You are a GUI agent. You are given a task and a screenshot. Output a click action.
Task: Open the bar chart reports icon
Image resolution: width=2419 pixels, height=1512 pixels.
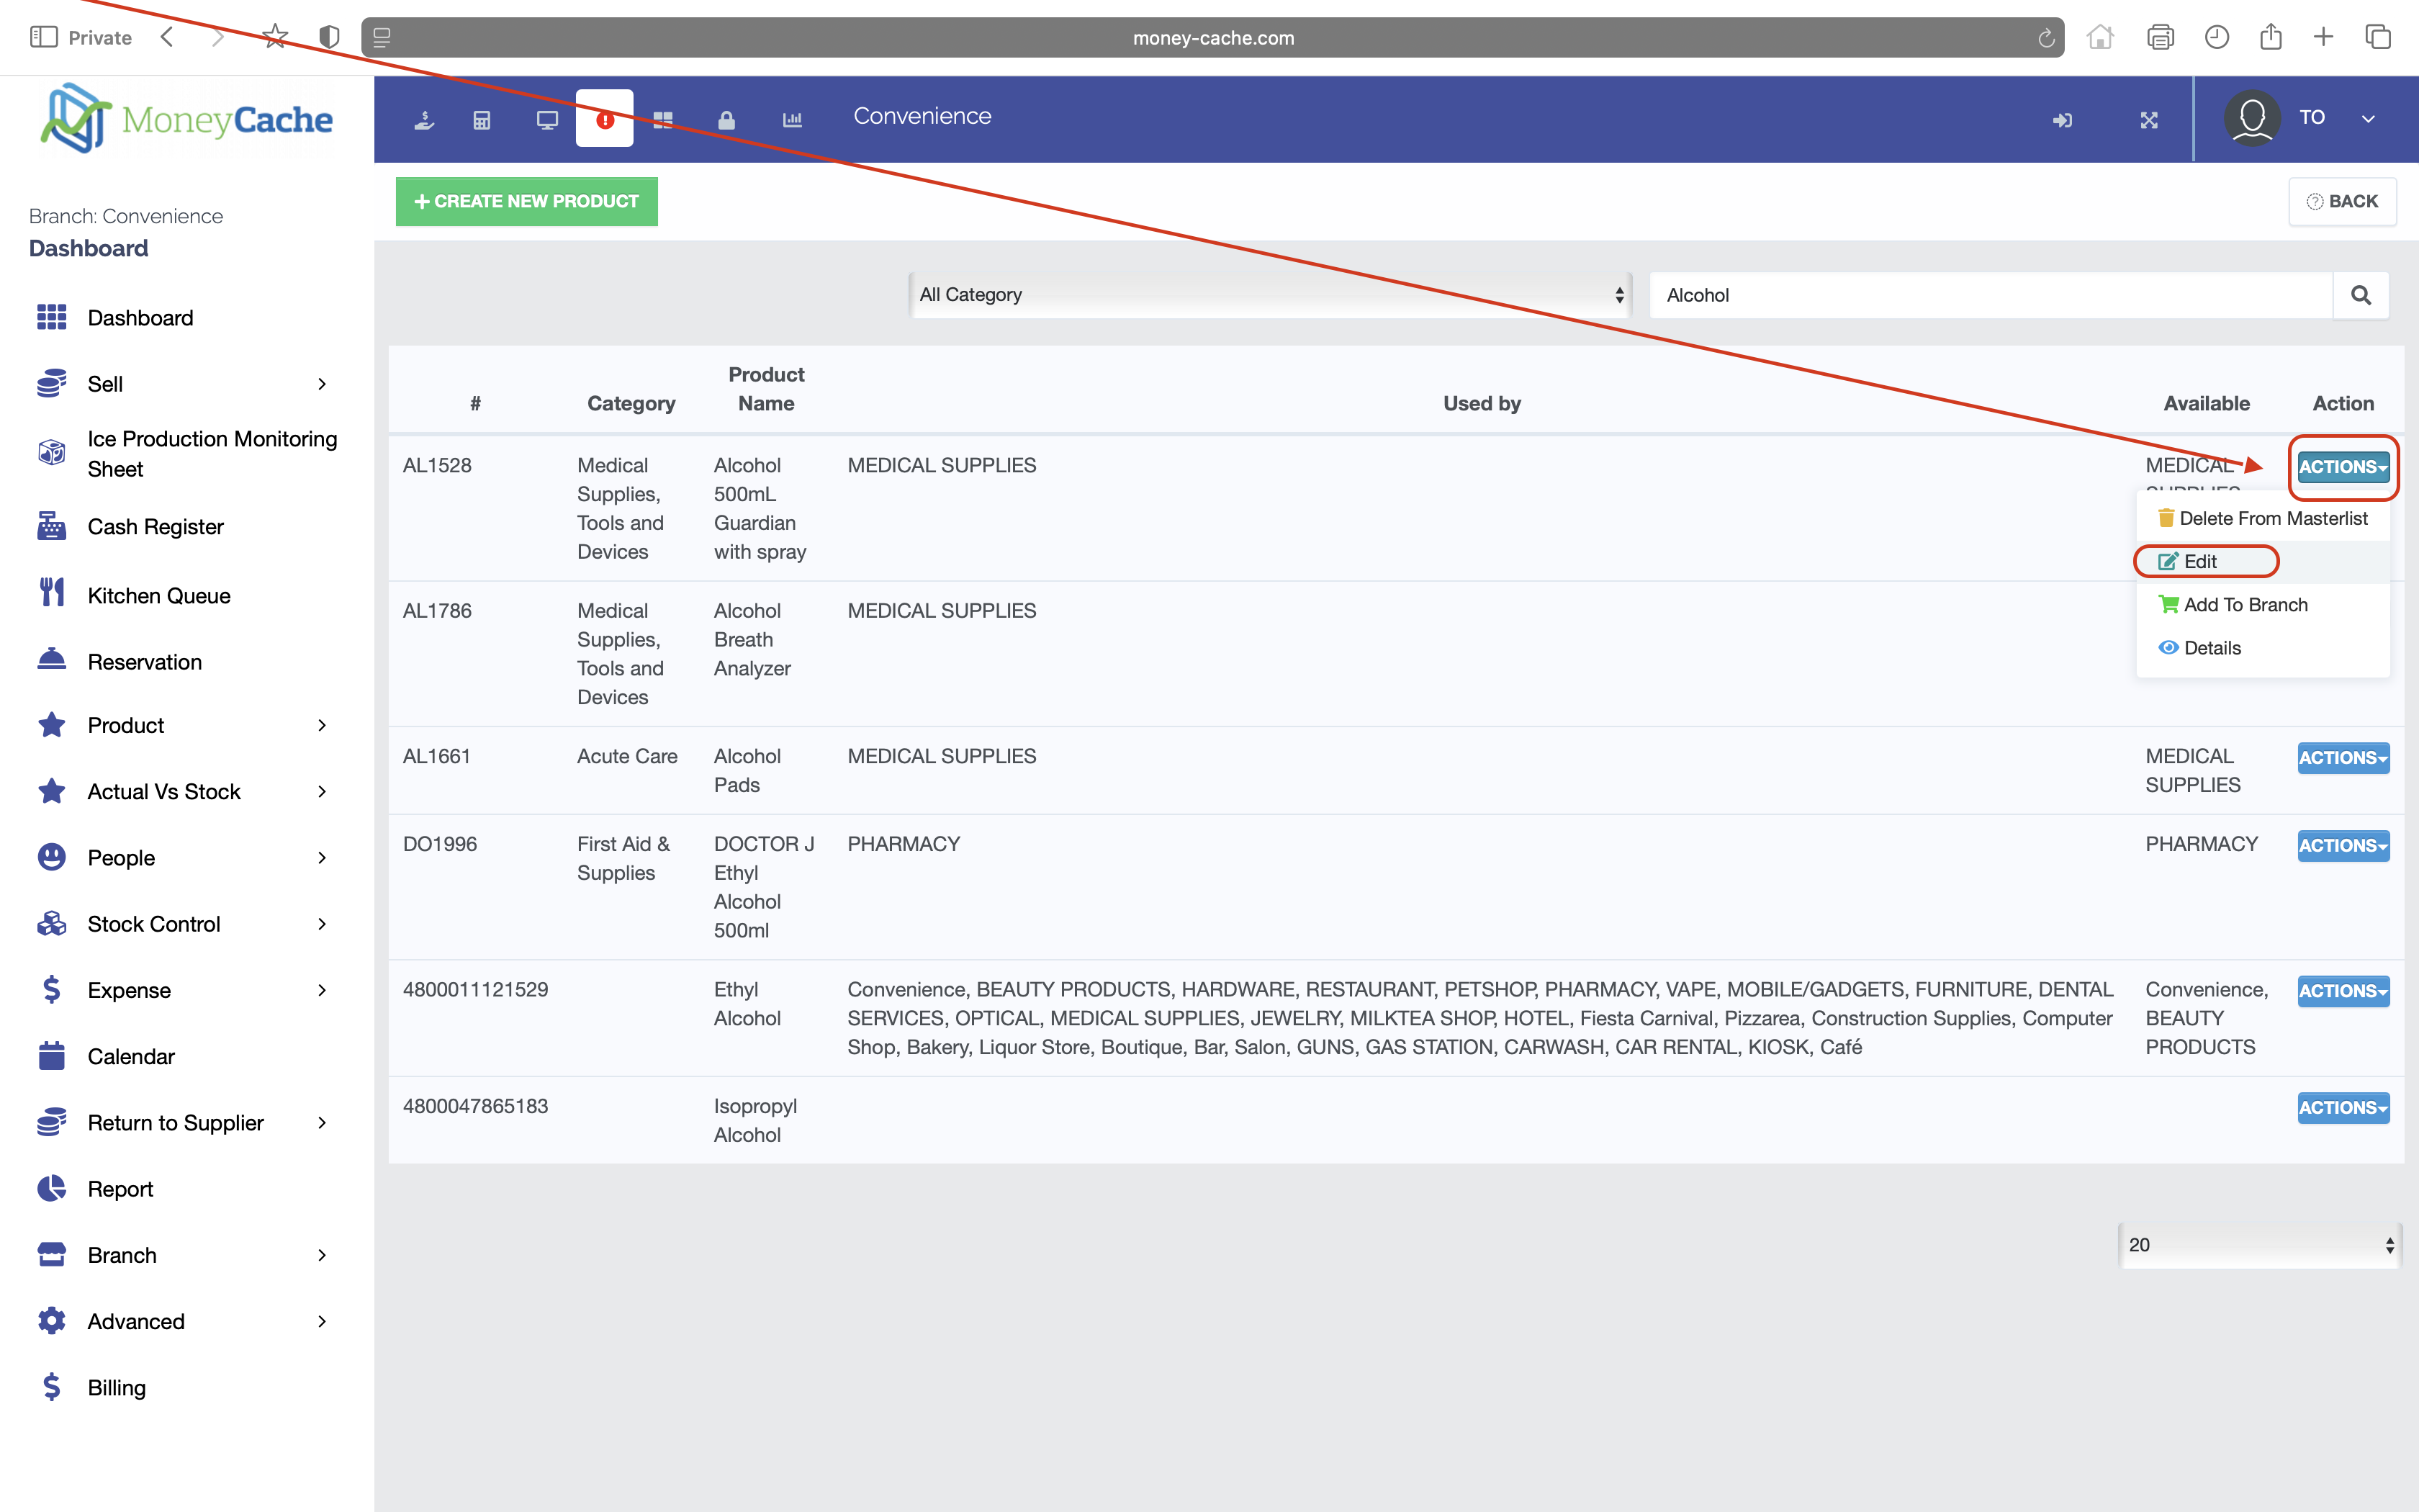coord(793,118)
